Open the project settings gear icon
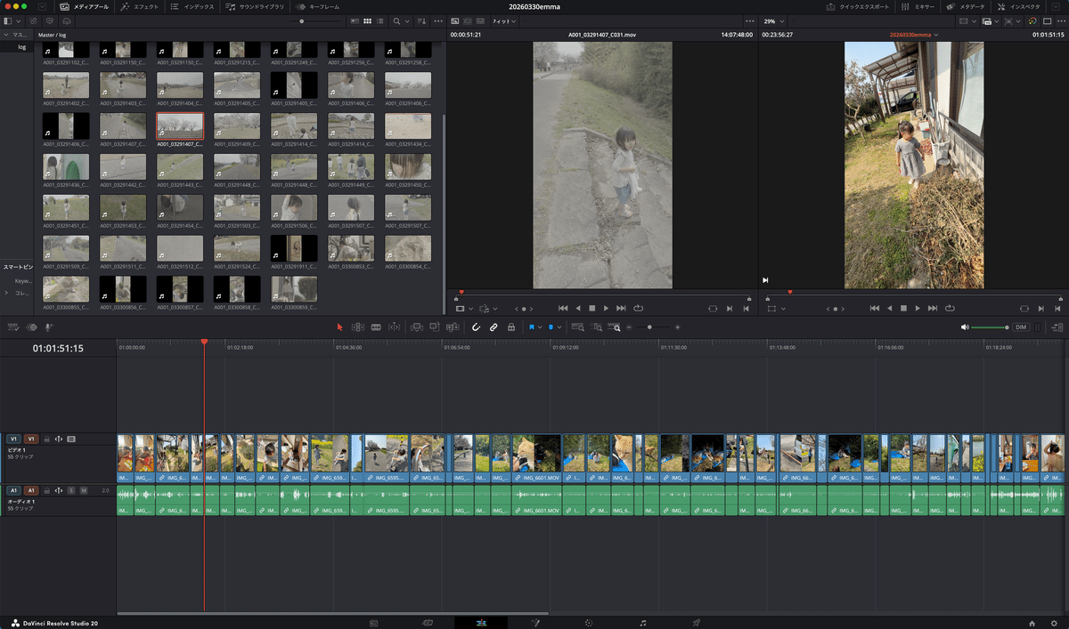The image size is (1069, 629). click(1052, 623)
